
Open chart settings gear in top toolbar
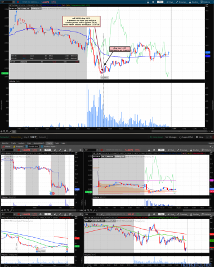click(153, 2)
